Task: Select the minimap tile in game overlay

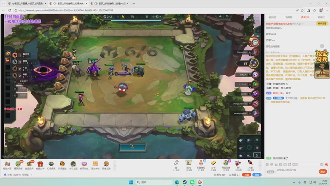Action: [x=257, y=155]
